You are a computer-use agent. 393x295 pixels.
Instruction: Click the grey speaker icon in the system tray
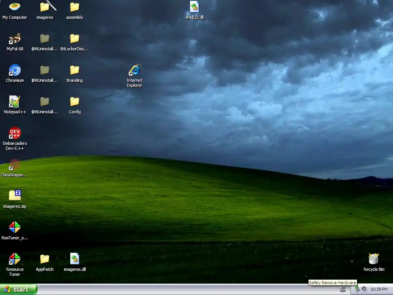tap(364, 289)
